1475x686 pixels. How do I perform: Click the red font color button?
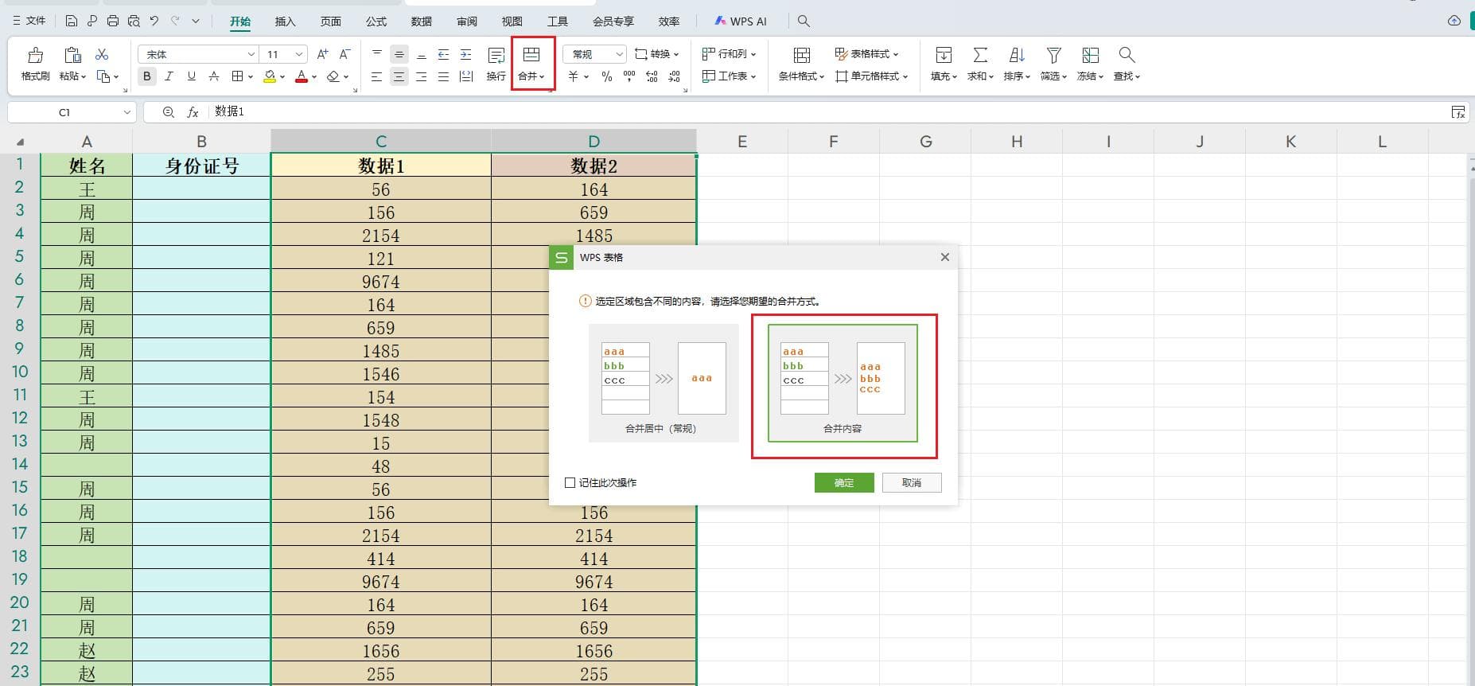click(302, 76)
